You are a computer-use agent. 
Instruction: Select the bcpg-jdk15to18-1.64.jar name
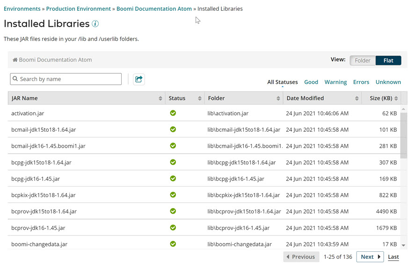(x=41, y=162)
